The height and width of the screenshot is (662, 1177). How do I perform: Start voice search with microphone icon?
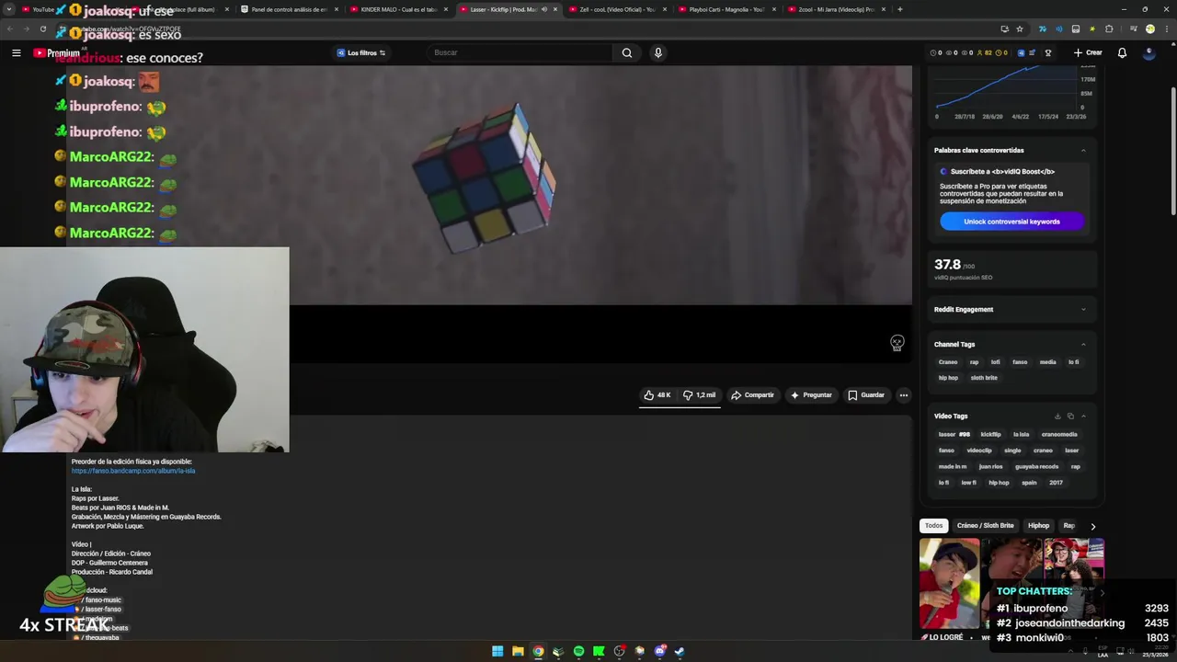[x=657, y=52]
